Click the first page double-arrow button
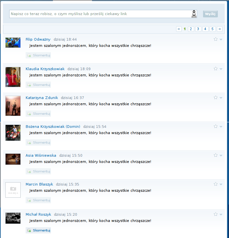The height and width of the screenshot is (238, 229). [x=179, y=29]
